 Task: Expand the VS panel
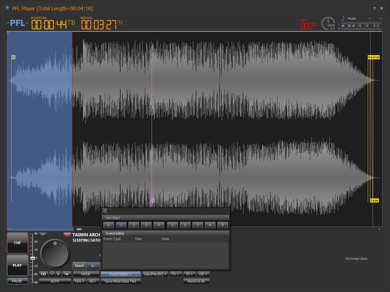[190, 274]
